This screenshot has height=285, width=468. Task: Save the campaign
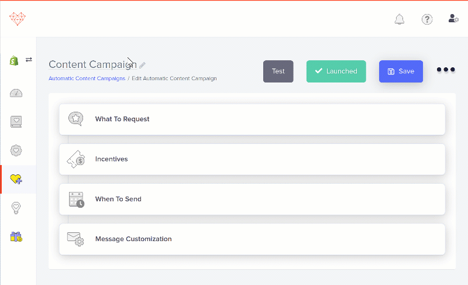tap(401, 71)
